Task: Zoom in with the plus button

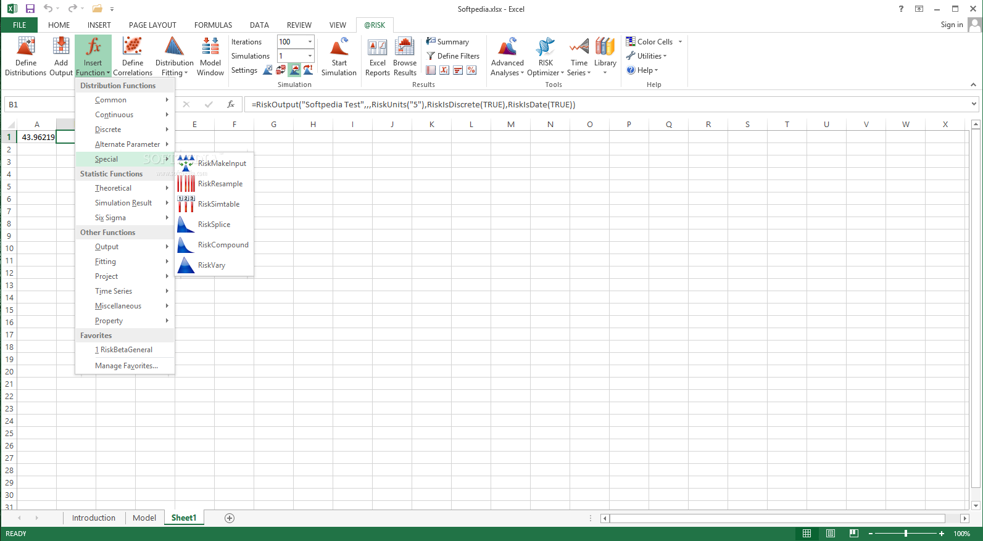Action: coord(942,534)
